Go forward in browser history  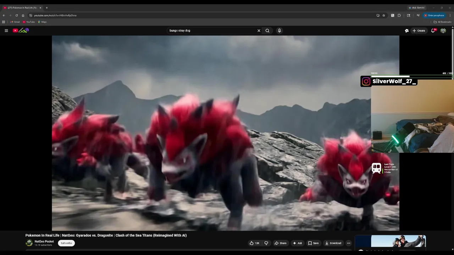point(10,15)
